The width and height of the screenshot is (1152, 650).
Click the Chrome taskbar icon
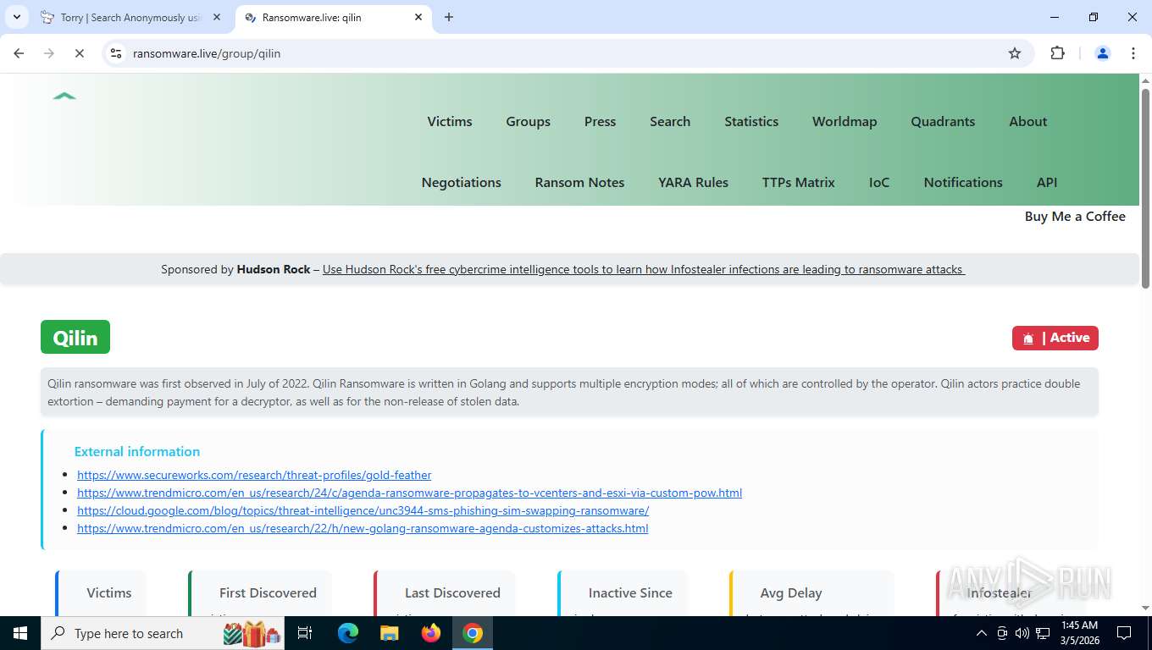coord(473,633)
